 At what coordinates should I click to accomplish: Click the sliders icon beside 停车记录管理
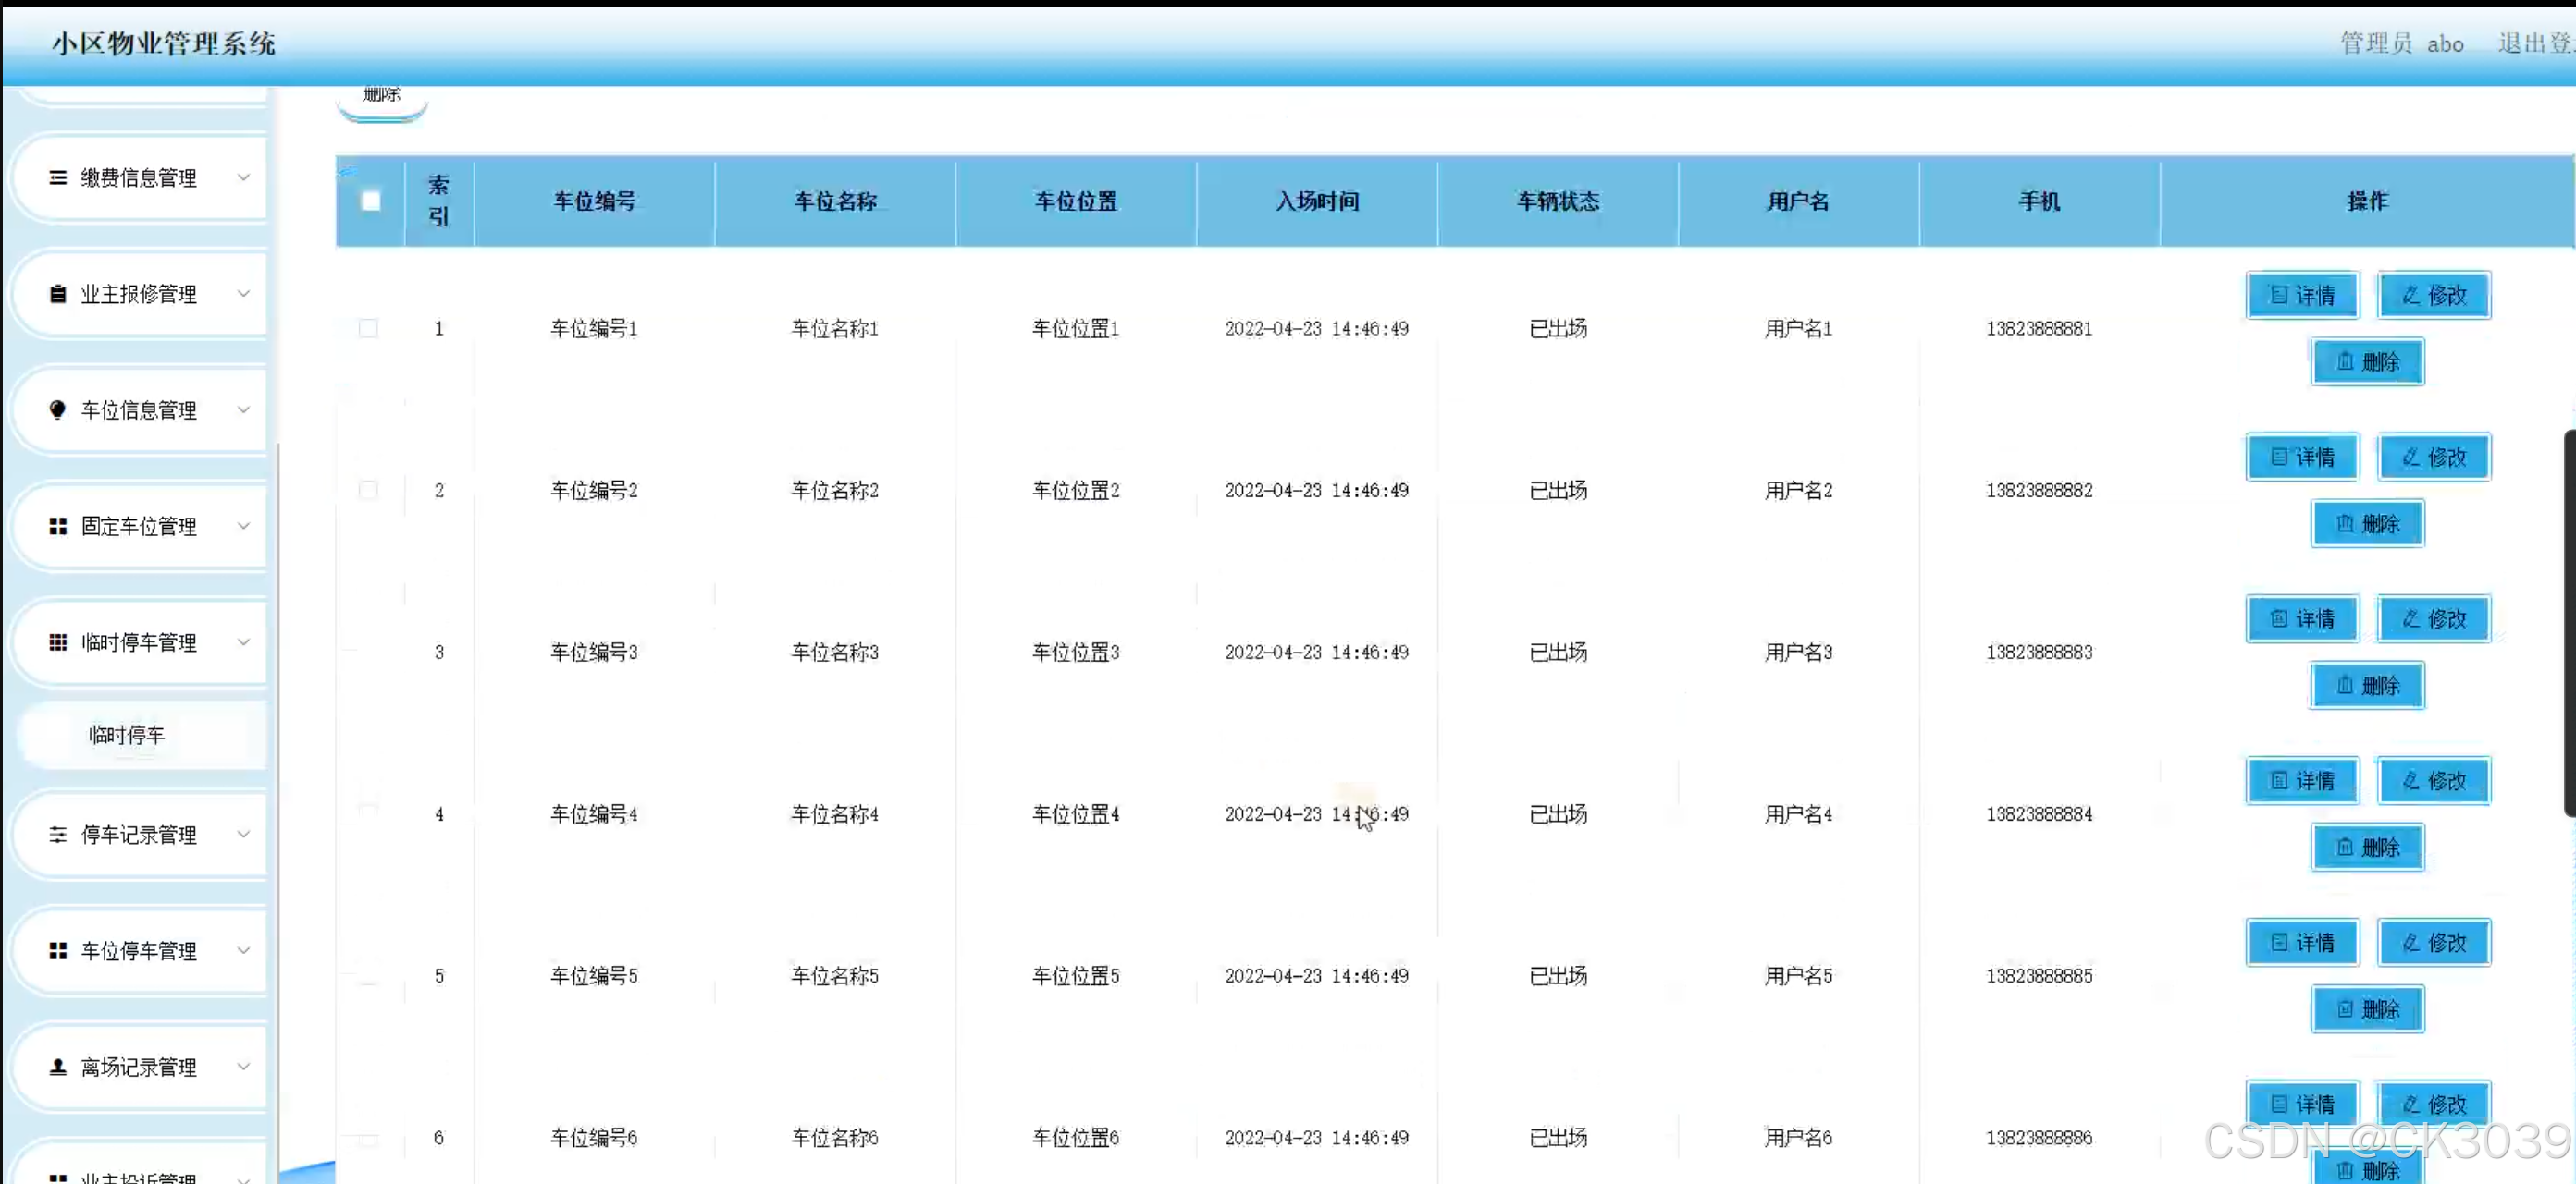pos(58,835)
